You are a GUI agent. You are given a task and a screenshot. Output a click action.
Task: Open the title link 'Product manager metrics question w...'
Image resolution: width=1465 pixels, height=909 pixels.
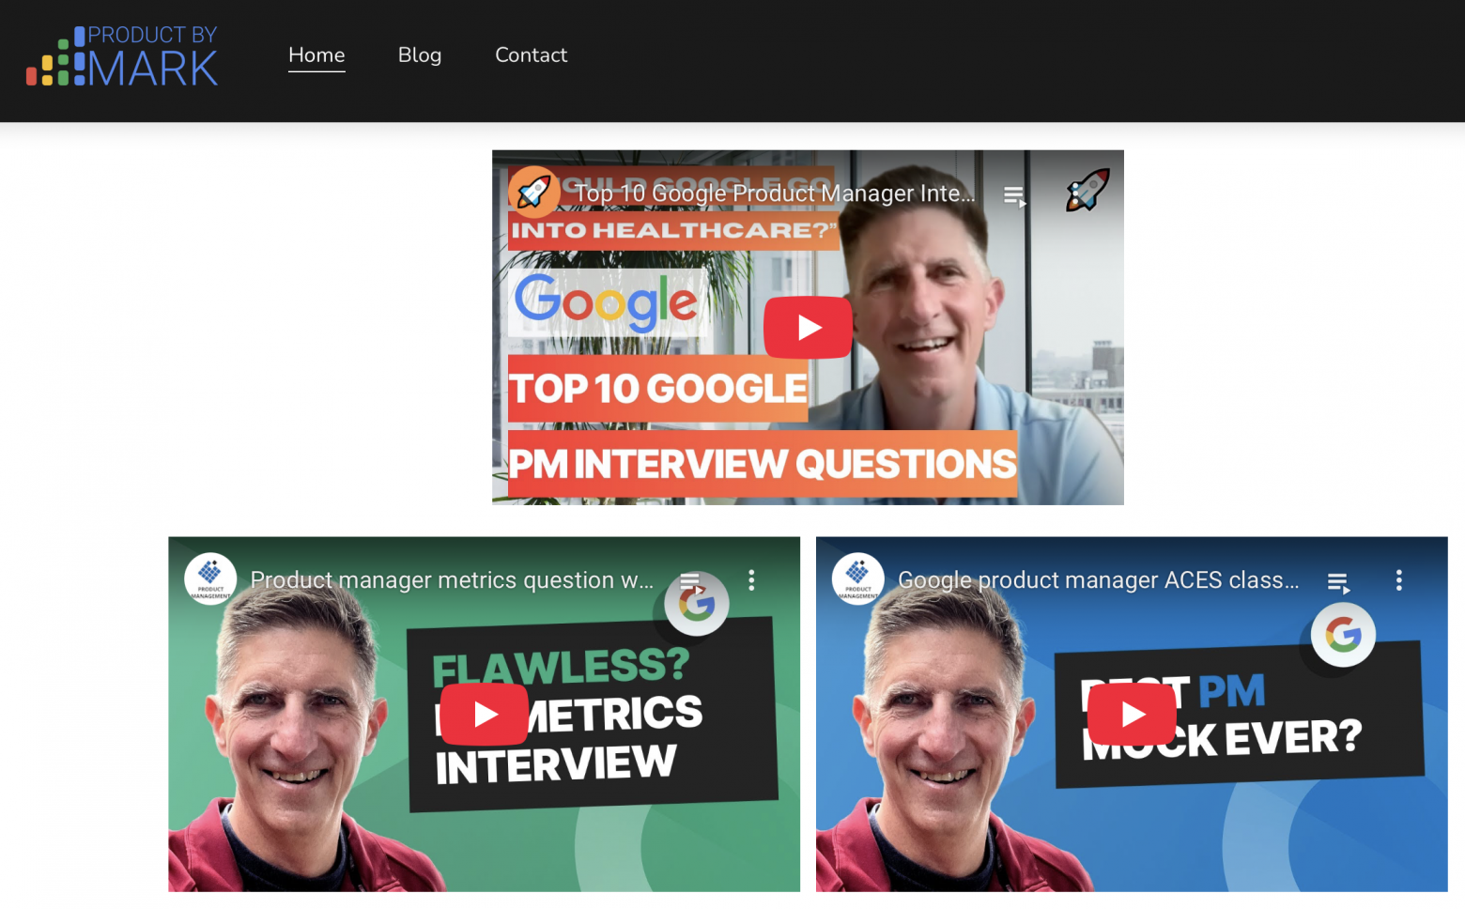tap(452, 580)
